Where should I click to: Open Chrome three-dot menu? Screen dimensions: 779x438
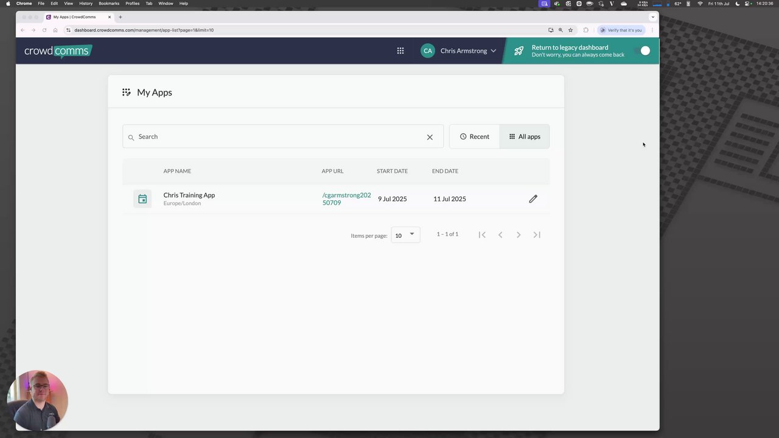[x=652, y=30]
